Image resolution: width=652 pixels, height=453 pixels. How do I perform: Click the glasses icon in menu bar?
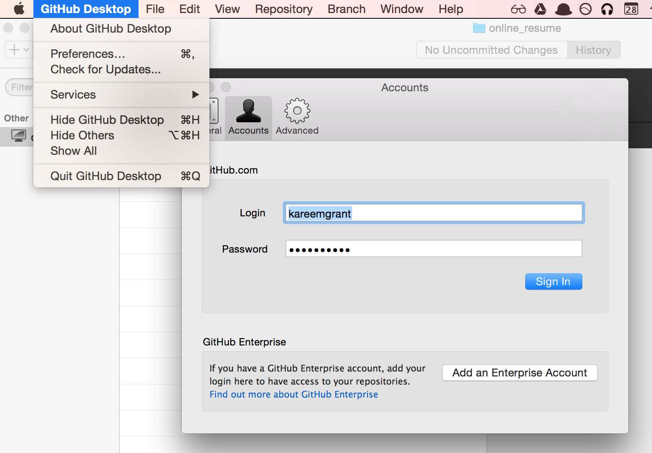(518, 9)
